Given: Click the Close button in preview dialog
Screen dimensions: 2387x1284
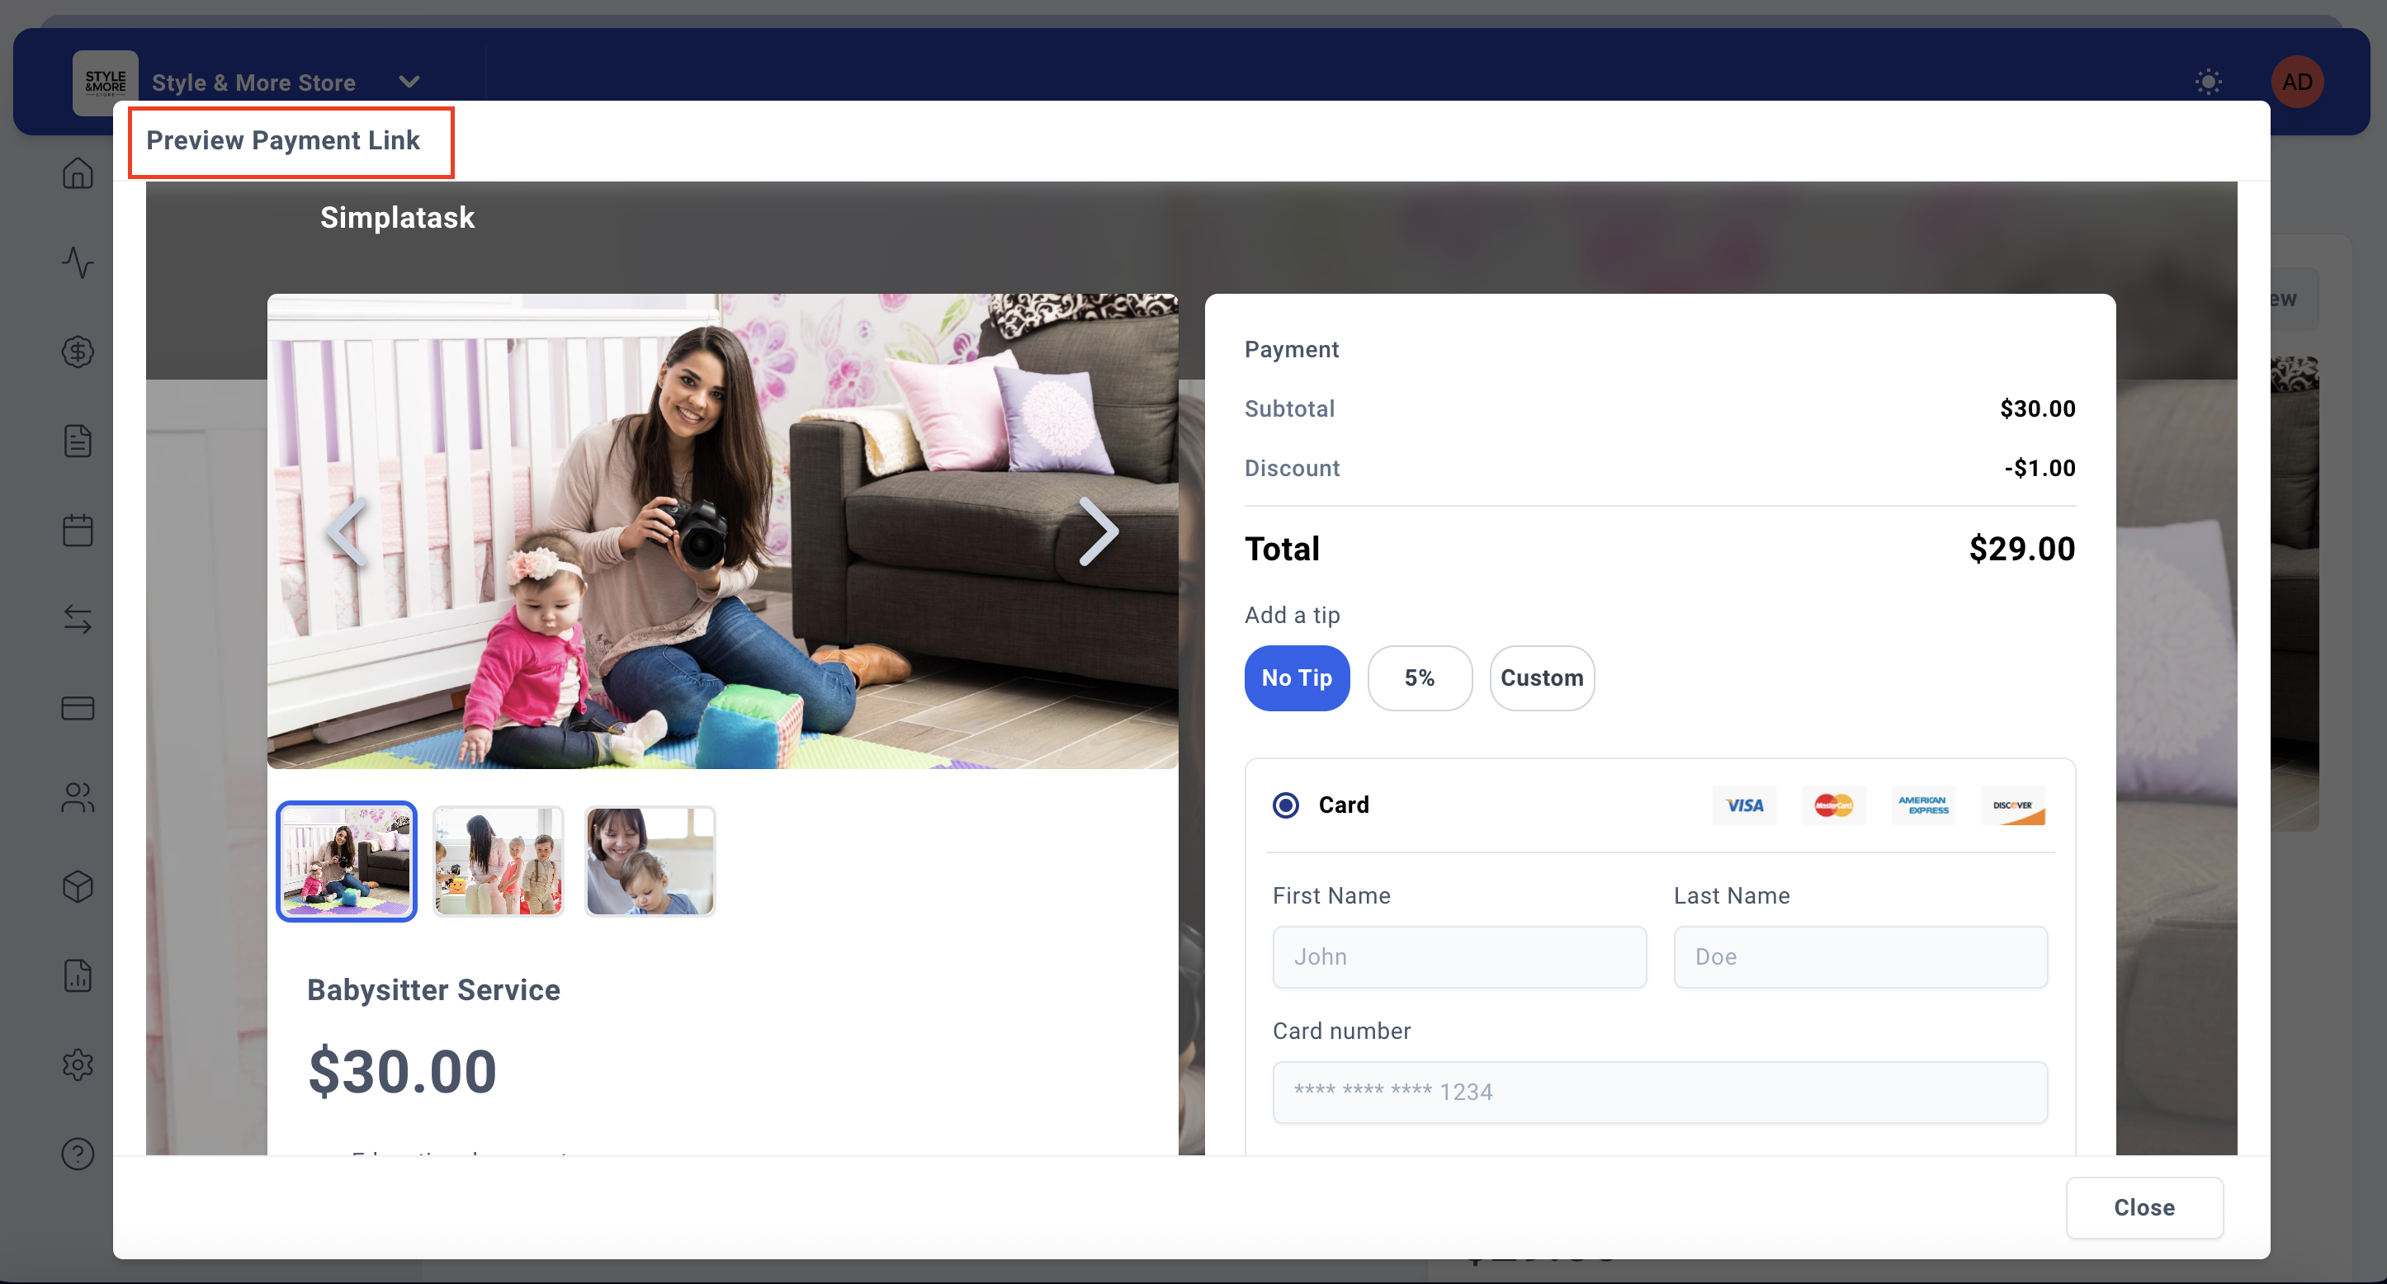Looking at the screenshot, I should click(x=2144, y=1207).
